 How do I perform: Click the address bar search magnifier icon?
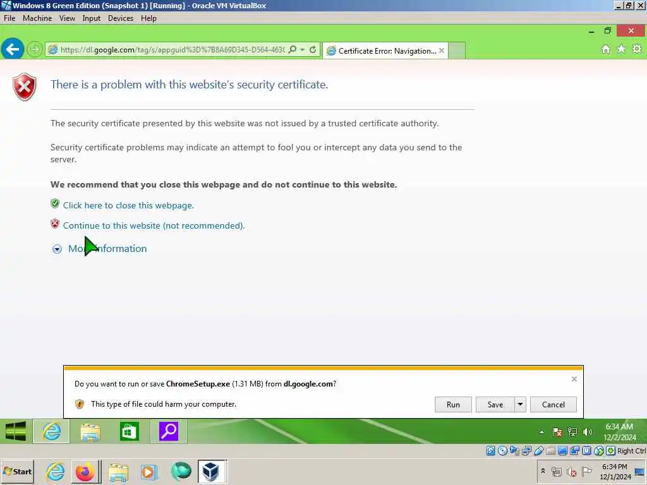coord(293,49)
